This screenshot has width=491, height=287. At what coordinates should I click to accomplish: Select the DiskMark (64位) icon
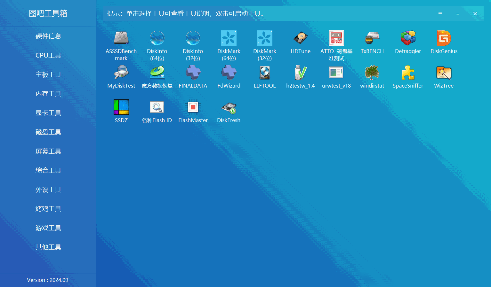(x=229, y=38)
